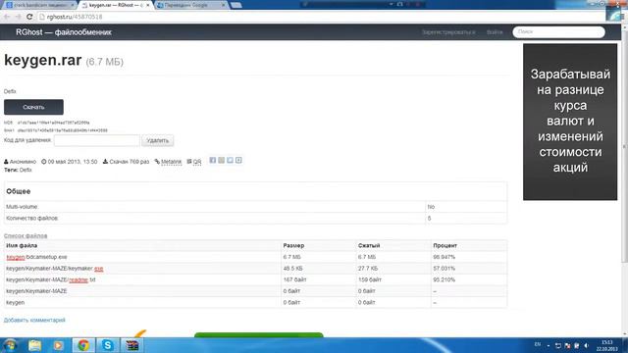Click the network tray icon with red mark
The height and width of the screenshot is (353, 628).
click(567, 345)
